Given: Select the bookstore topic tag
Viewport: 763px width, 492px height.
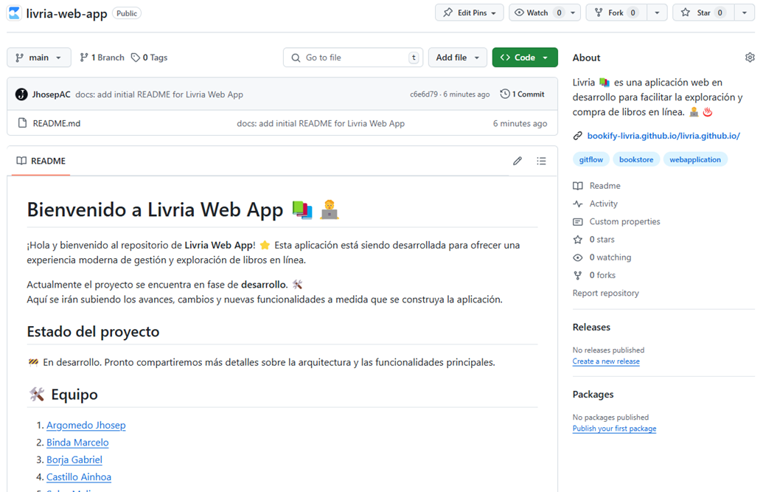Looking at the screenshot, I should 636,159.
